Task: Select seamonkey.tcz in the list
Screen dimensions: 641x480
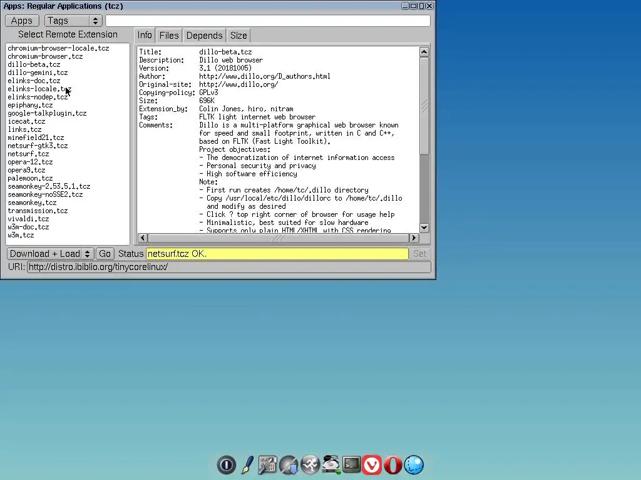Action: pos(68,203)
